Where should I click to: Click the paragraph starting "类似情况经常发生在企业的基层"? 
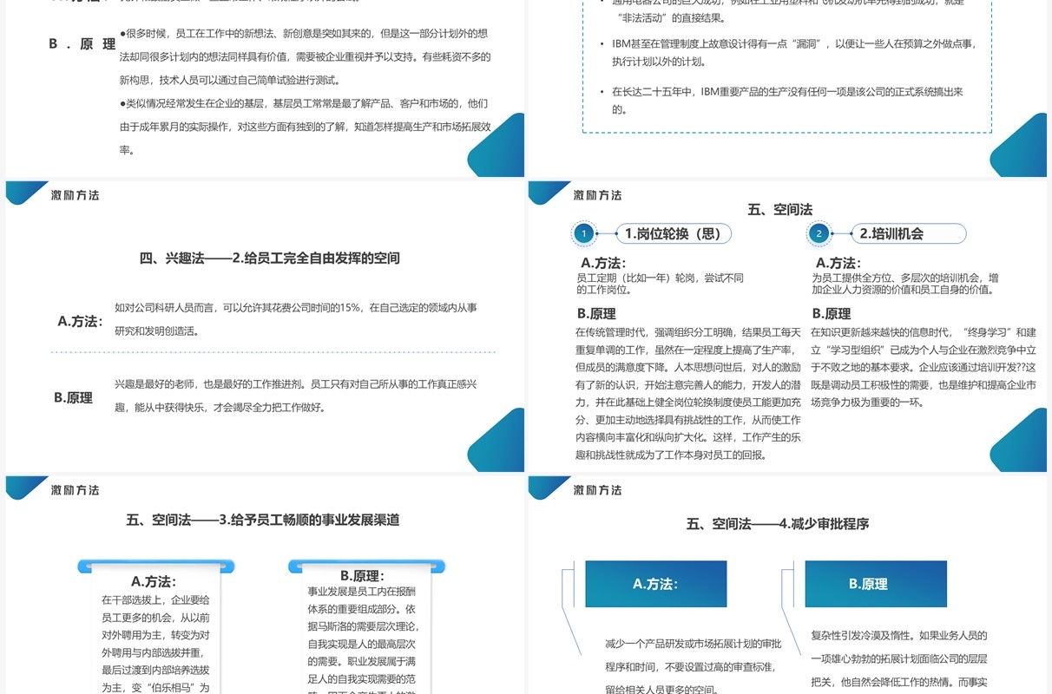click(305, 127)
